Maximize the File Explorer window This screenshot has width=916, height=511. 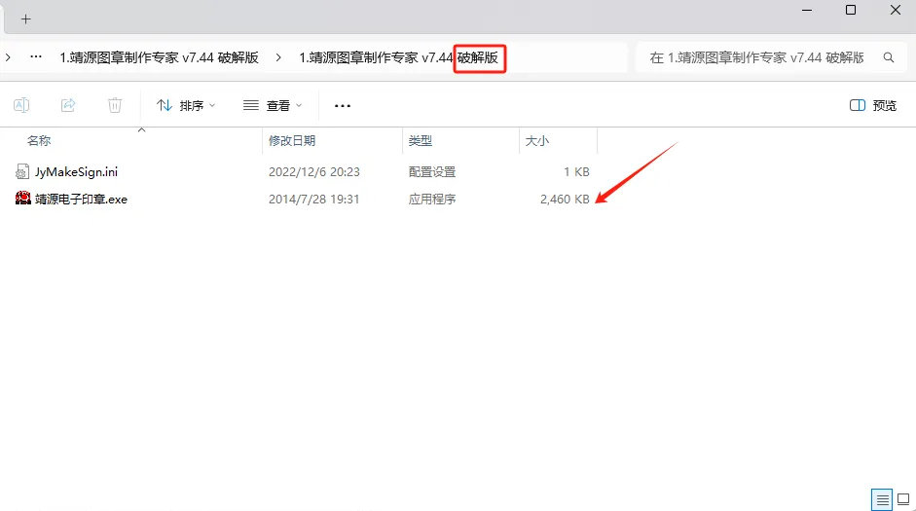pos(851,10)
